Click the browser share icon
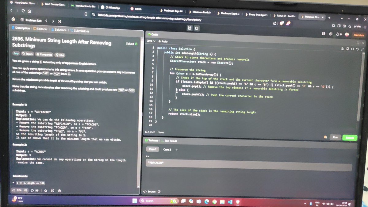Image resolution: width=368 pixels, height=207 pixels. pos(275,23)
